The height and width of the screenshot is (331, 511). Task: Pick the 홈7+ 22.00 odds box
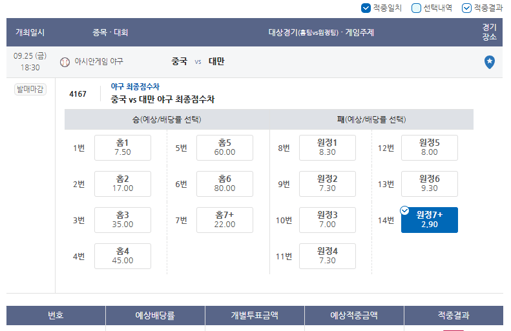225,220
